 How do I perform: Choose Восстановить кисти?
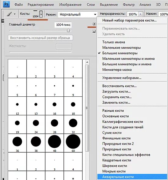pyautogui.click(x=119, y=86)
